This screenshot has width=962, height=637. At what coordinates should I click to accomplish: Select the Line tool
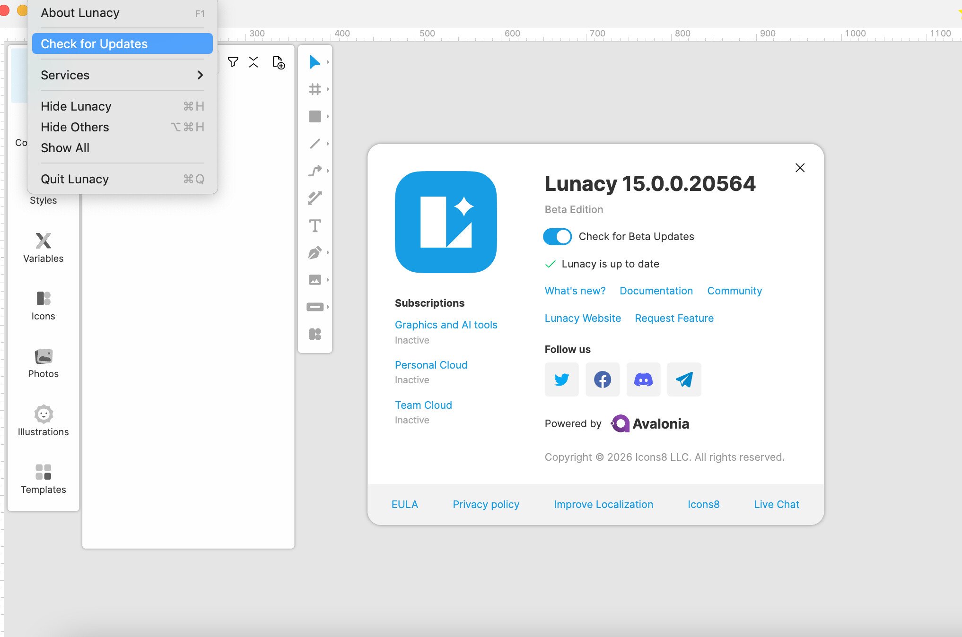tap(315, 144)
